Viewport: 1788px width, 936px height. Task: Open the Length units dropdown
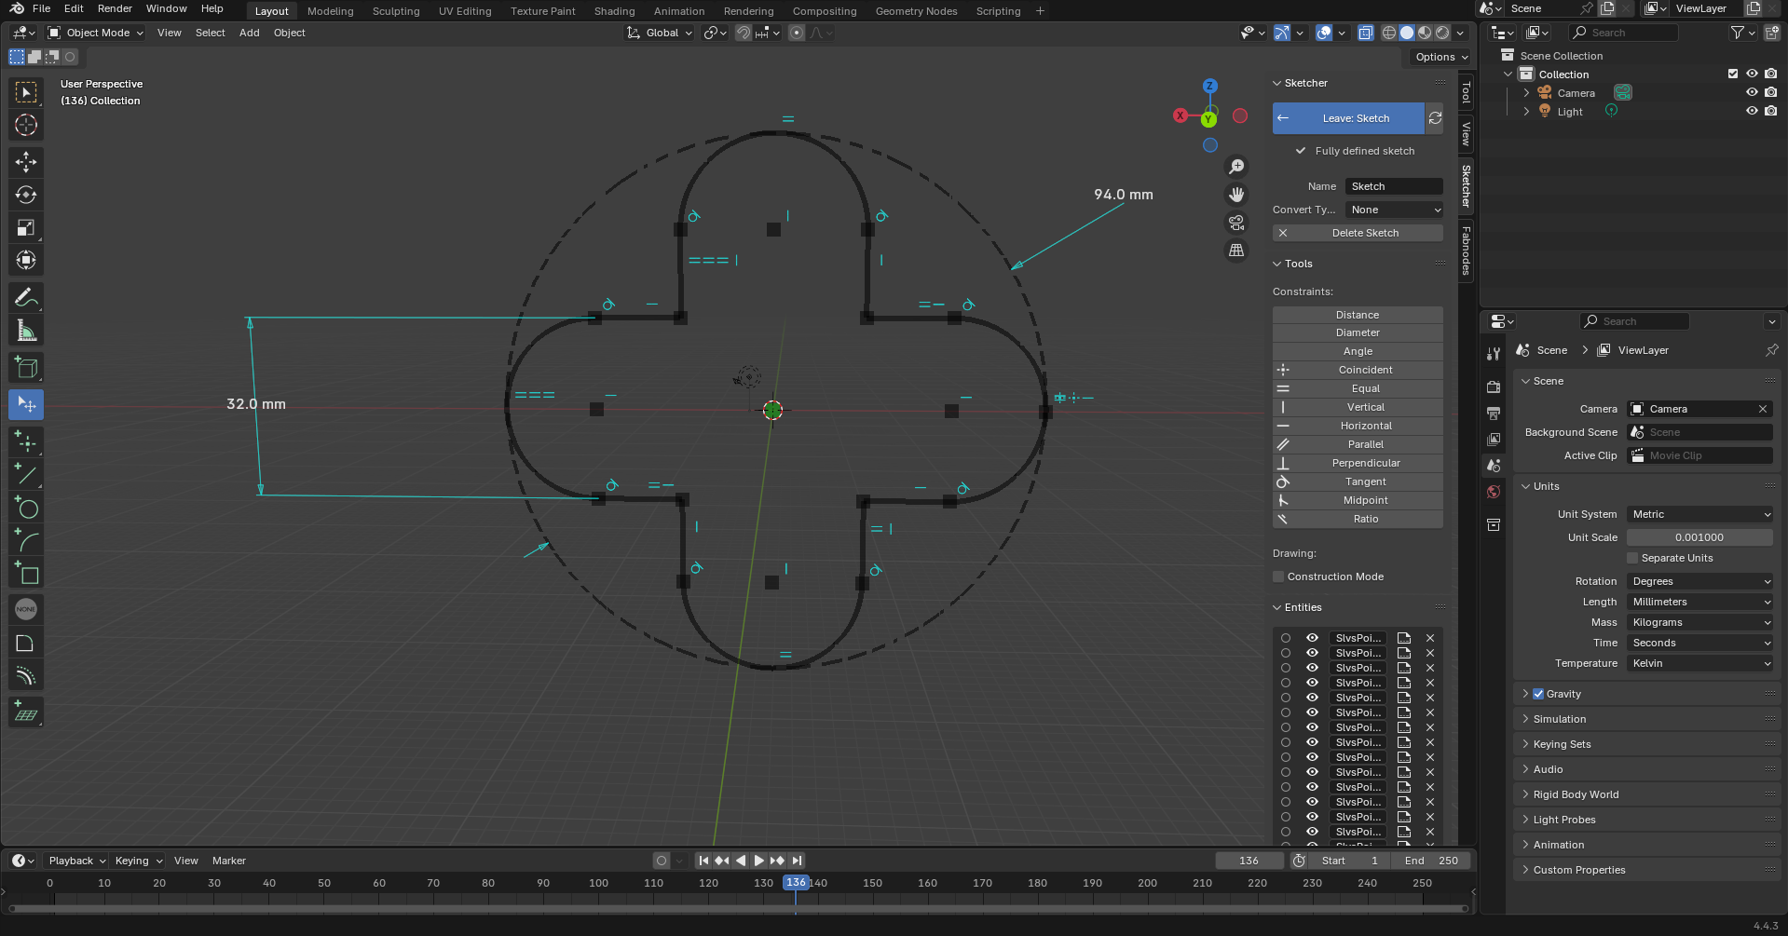1699,602
